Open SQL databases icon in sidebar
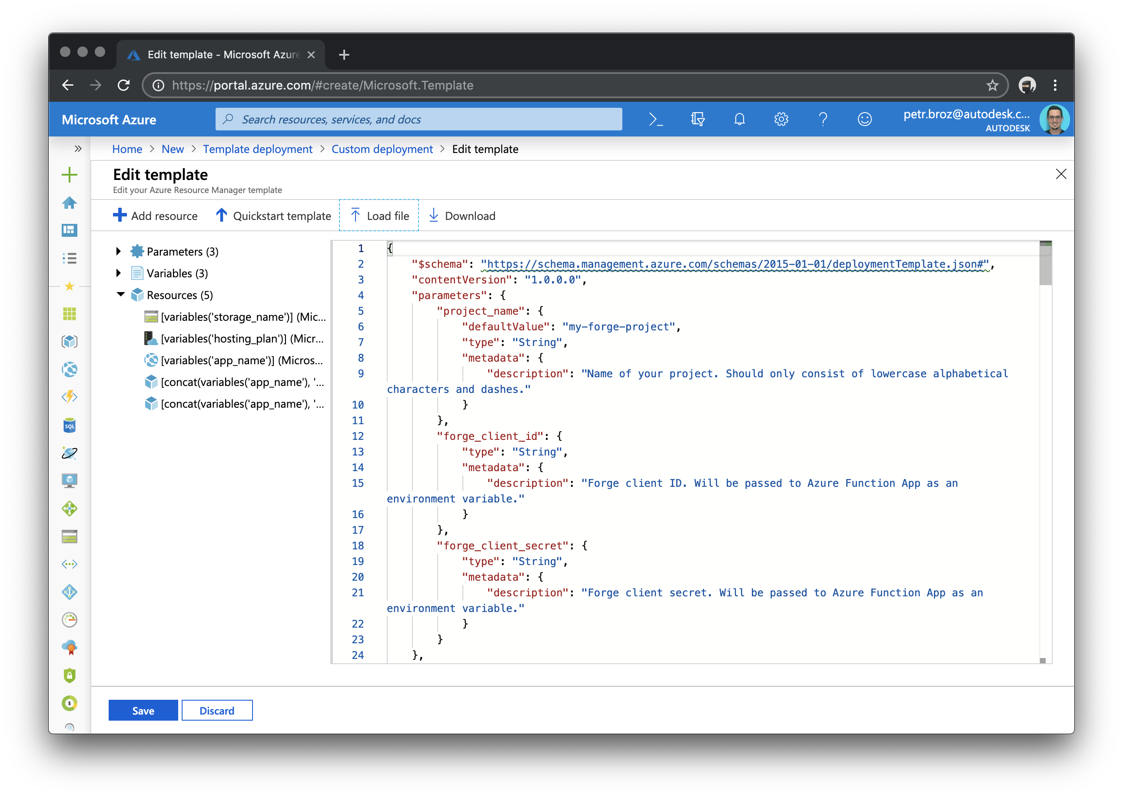The height and width of the screenshot is (798, 1123). pyautogui.click(x=70, y=426)
